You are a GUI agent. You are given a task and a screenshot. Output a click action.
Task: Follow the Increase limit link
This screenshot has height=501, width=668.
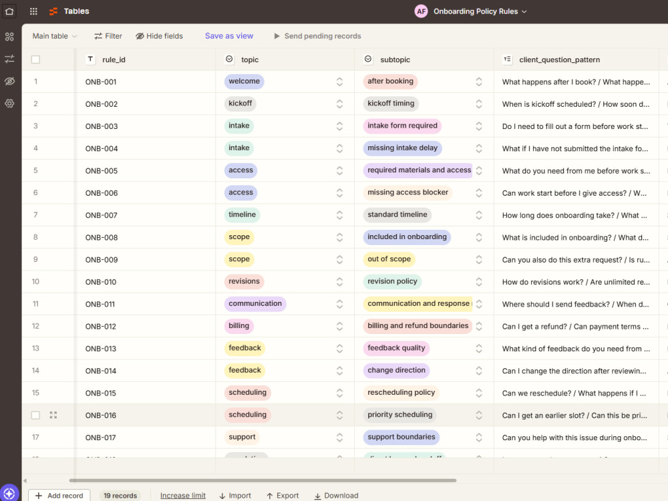pos(183,496)
